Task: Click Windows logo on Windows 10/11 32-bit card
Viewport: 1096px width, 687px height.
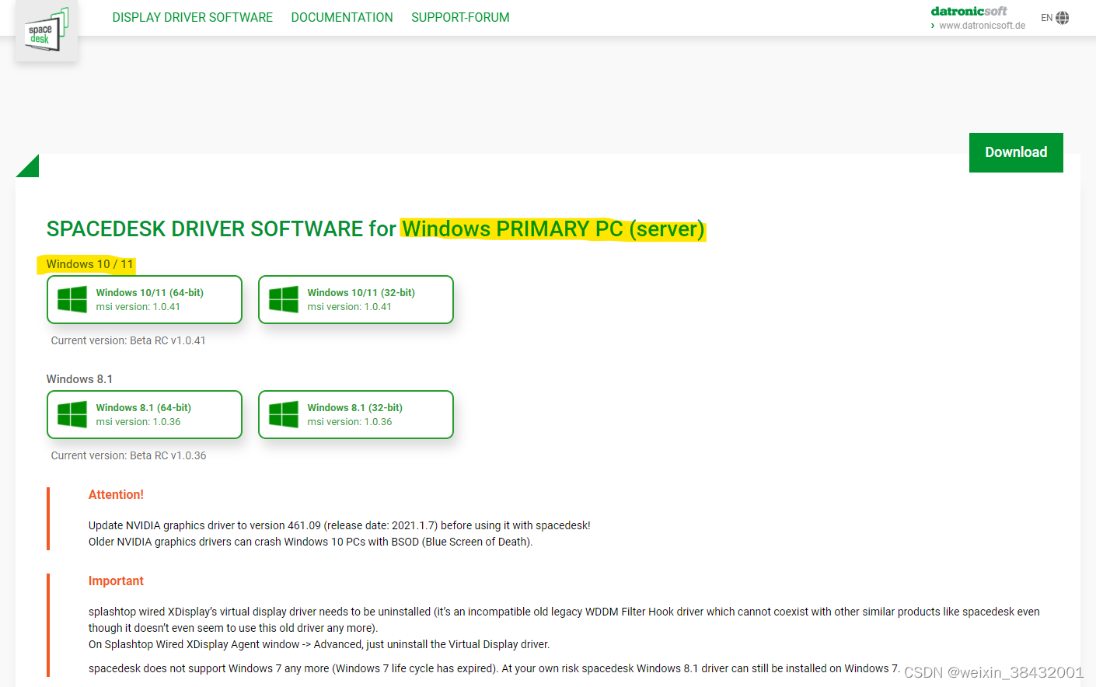Action: click(x=284, y=299)
